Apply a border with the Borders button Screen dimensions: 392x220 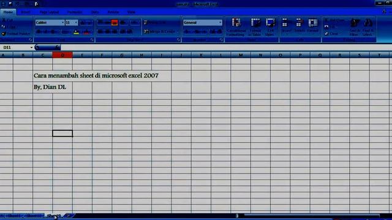66,32
